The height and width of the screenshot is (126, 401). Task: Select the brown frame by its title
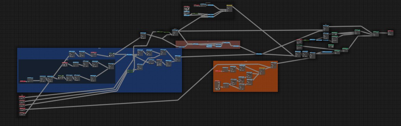click(208, 41)
